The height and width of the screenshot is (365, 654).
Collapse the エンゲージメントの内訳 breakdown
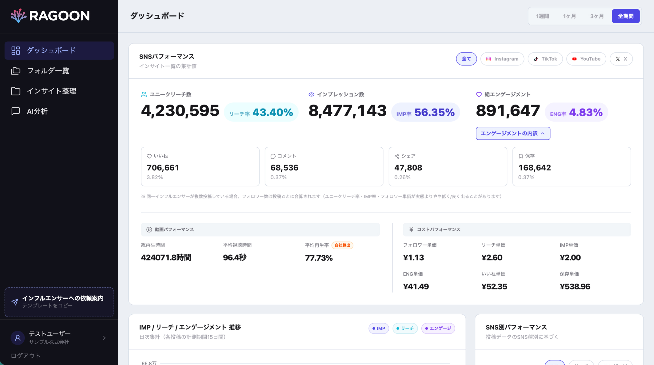pos(513,133)
